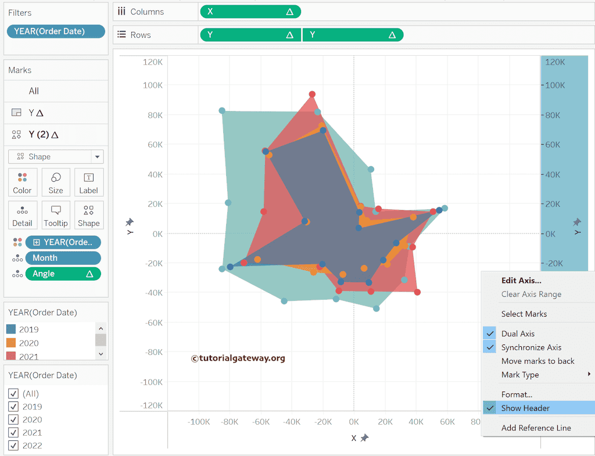The width and height of the screenshot is (595, 456).
Task: Open the Color marks card
Action: pyautogui.click(x=23, y=182)
